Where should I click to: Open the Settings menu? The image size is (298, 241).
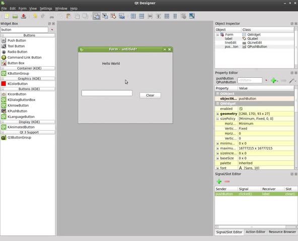[x=46, y=9]
